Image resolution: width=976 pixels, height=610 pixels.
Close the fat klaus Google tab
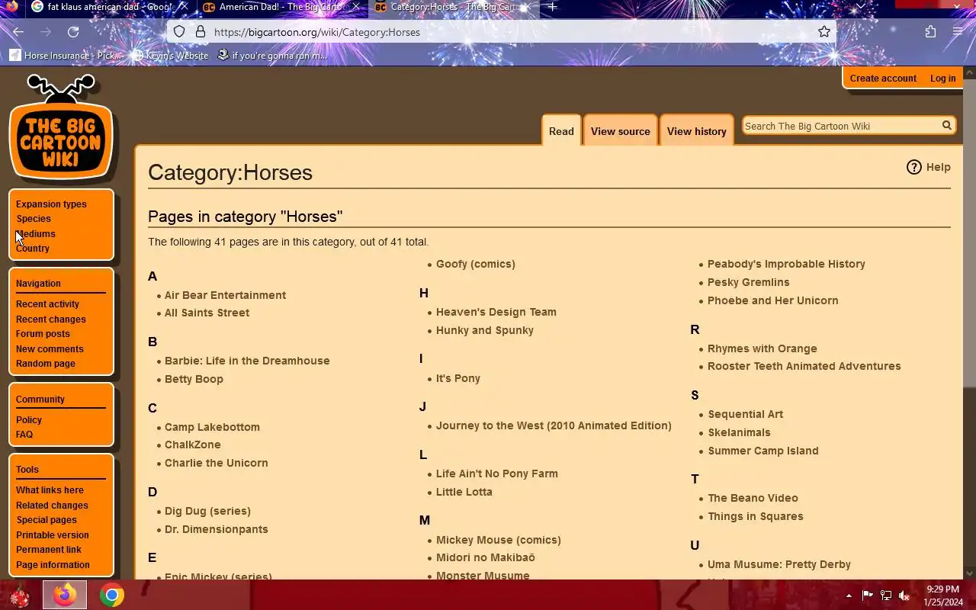coord(183,7)
